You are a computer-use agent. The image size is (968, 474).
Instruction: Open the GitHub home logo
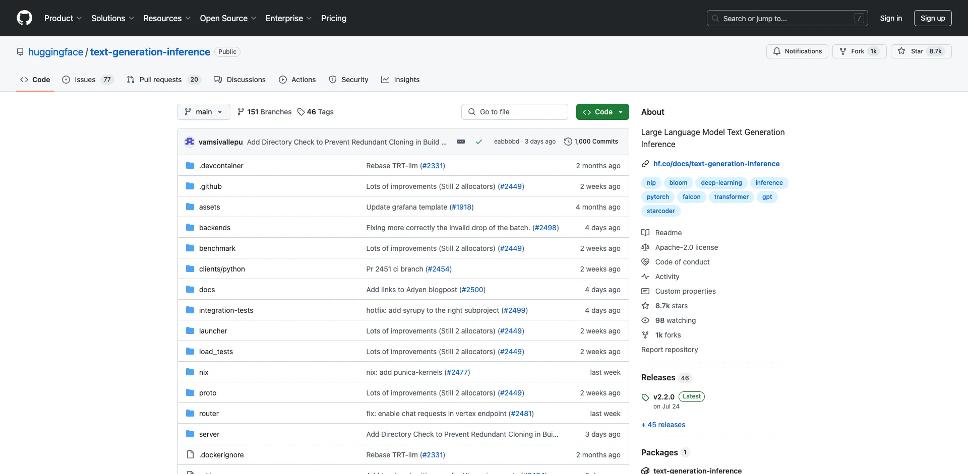(x=24, y=18)
